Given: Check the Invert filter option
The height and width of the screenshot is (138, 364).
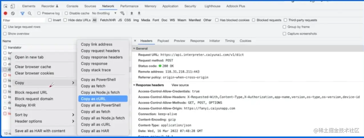Looking at the screenshot, I should coord(50,20).
